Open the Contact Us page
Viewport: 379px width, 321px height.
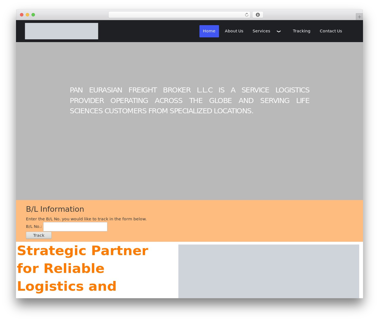[x=331, y=31]
